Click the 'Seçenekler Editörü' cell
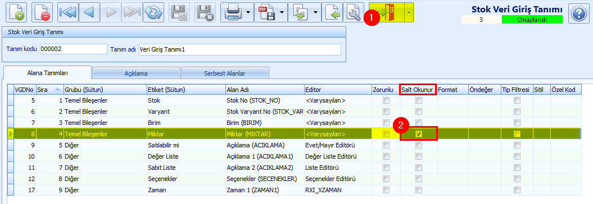The image size is (593, 204). pos(338,178)
